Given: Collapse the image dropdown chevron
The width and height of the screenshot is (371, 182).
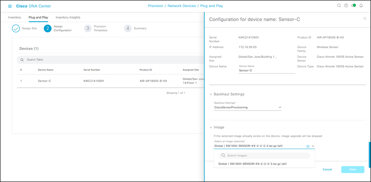Looking at the screenshot, I should [313, 146].
